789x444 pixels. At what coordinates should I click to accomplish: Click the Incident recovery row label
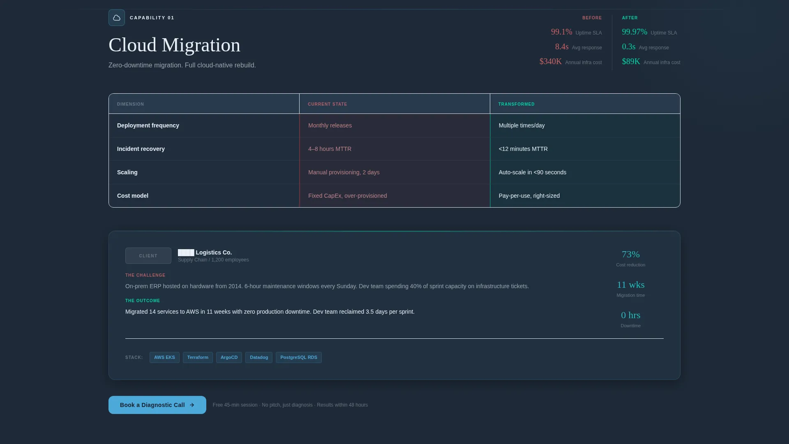click(x=141, y=149)
